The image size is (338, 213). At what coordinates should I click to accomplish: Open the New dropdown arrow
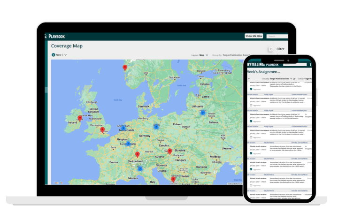pyautogui.click(x=66, y=55)
